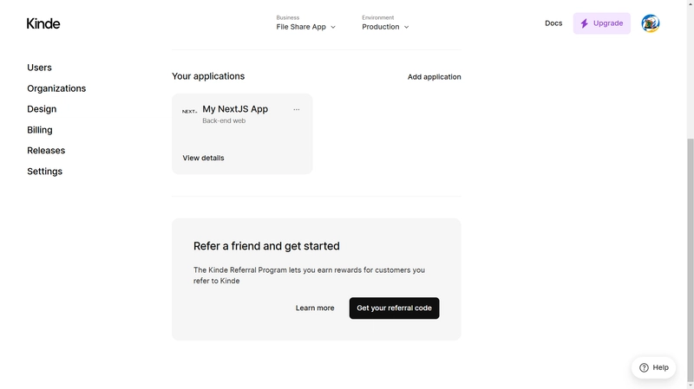Click Get your referral code button
This screenshot has height=389, width=694.
pyautogui.click(x=394, y=308)
